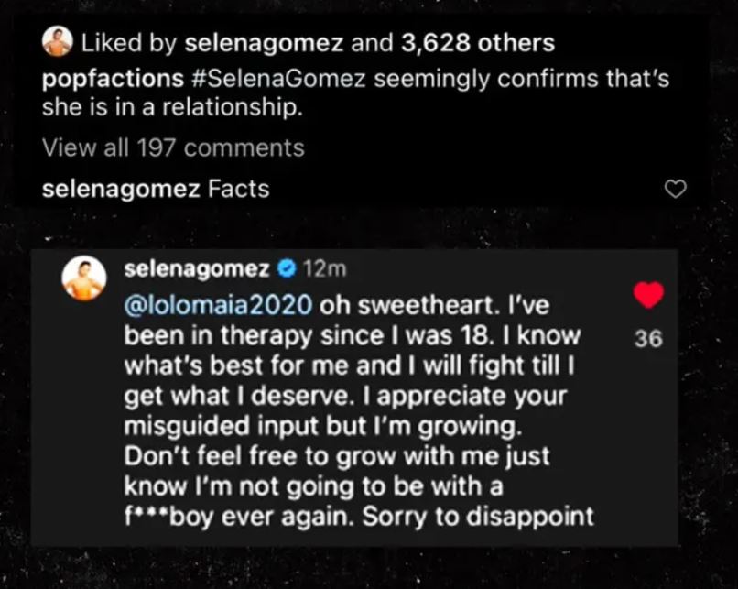Open the large avatar beside the 12m reply
The height and width of the screenshot is (589, 738).
click(83, 278)
